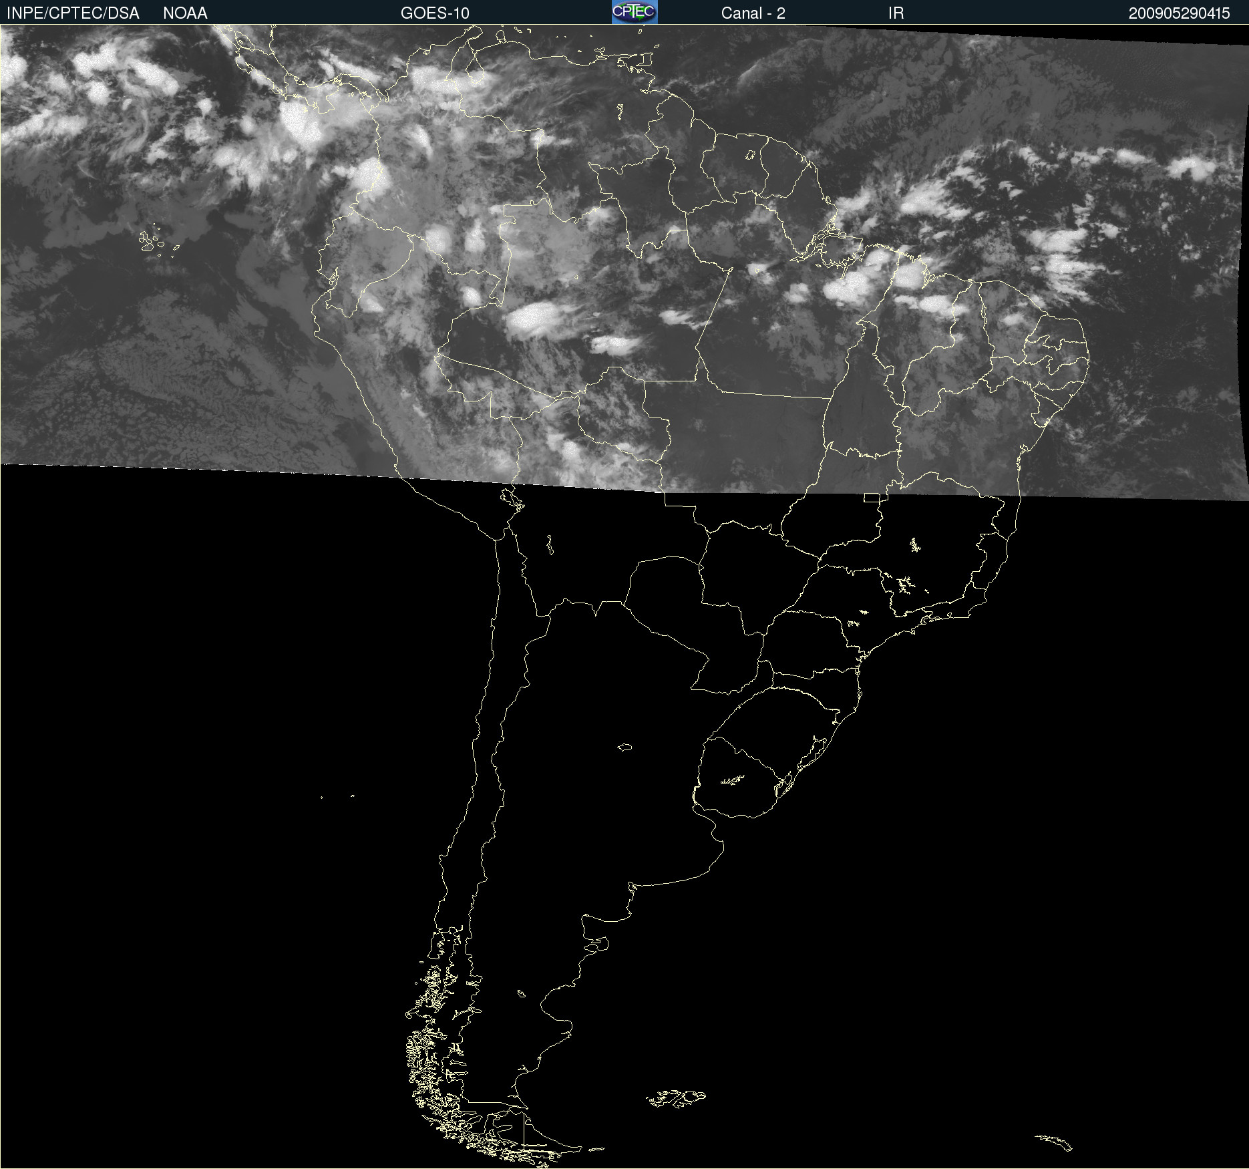Click the NOAA label in the header
The height and width of the screenshot is (1169, 1249).
click(185, 13)
